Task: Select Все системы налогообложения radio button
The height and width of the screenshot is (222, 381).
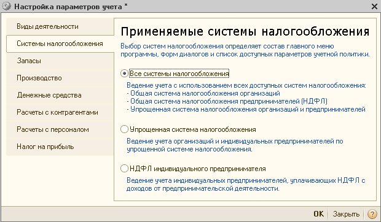Action: [124, 73]
